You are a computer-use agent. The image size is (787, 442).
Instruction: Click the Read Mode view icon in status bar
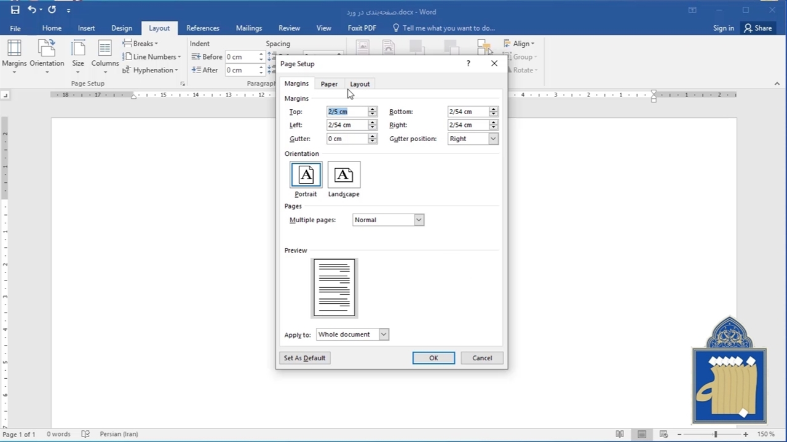point(620,434)
